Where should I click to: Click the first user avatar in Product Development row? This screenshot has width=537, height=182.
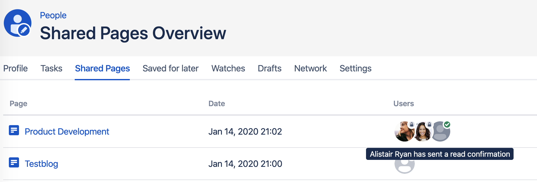[x=405, y=131]
